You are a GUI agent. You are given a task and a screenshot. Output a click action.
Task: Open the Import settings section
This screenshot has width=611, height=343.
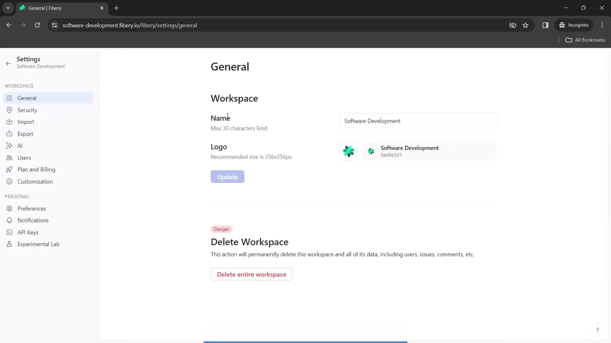48,122
